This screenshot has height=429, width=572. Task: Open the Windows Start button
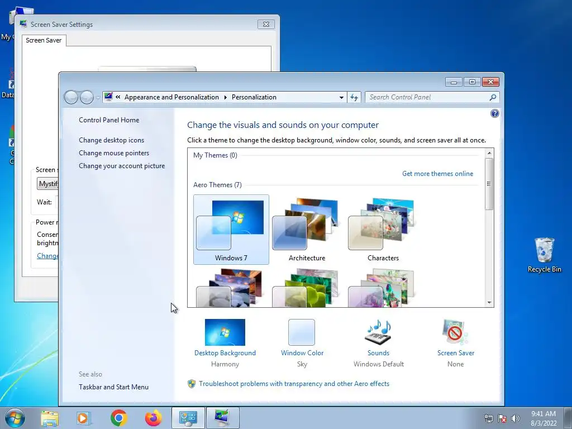(x=15, y=418)
